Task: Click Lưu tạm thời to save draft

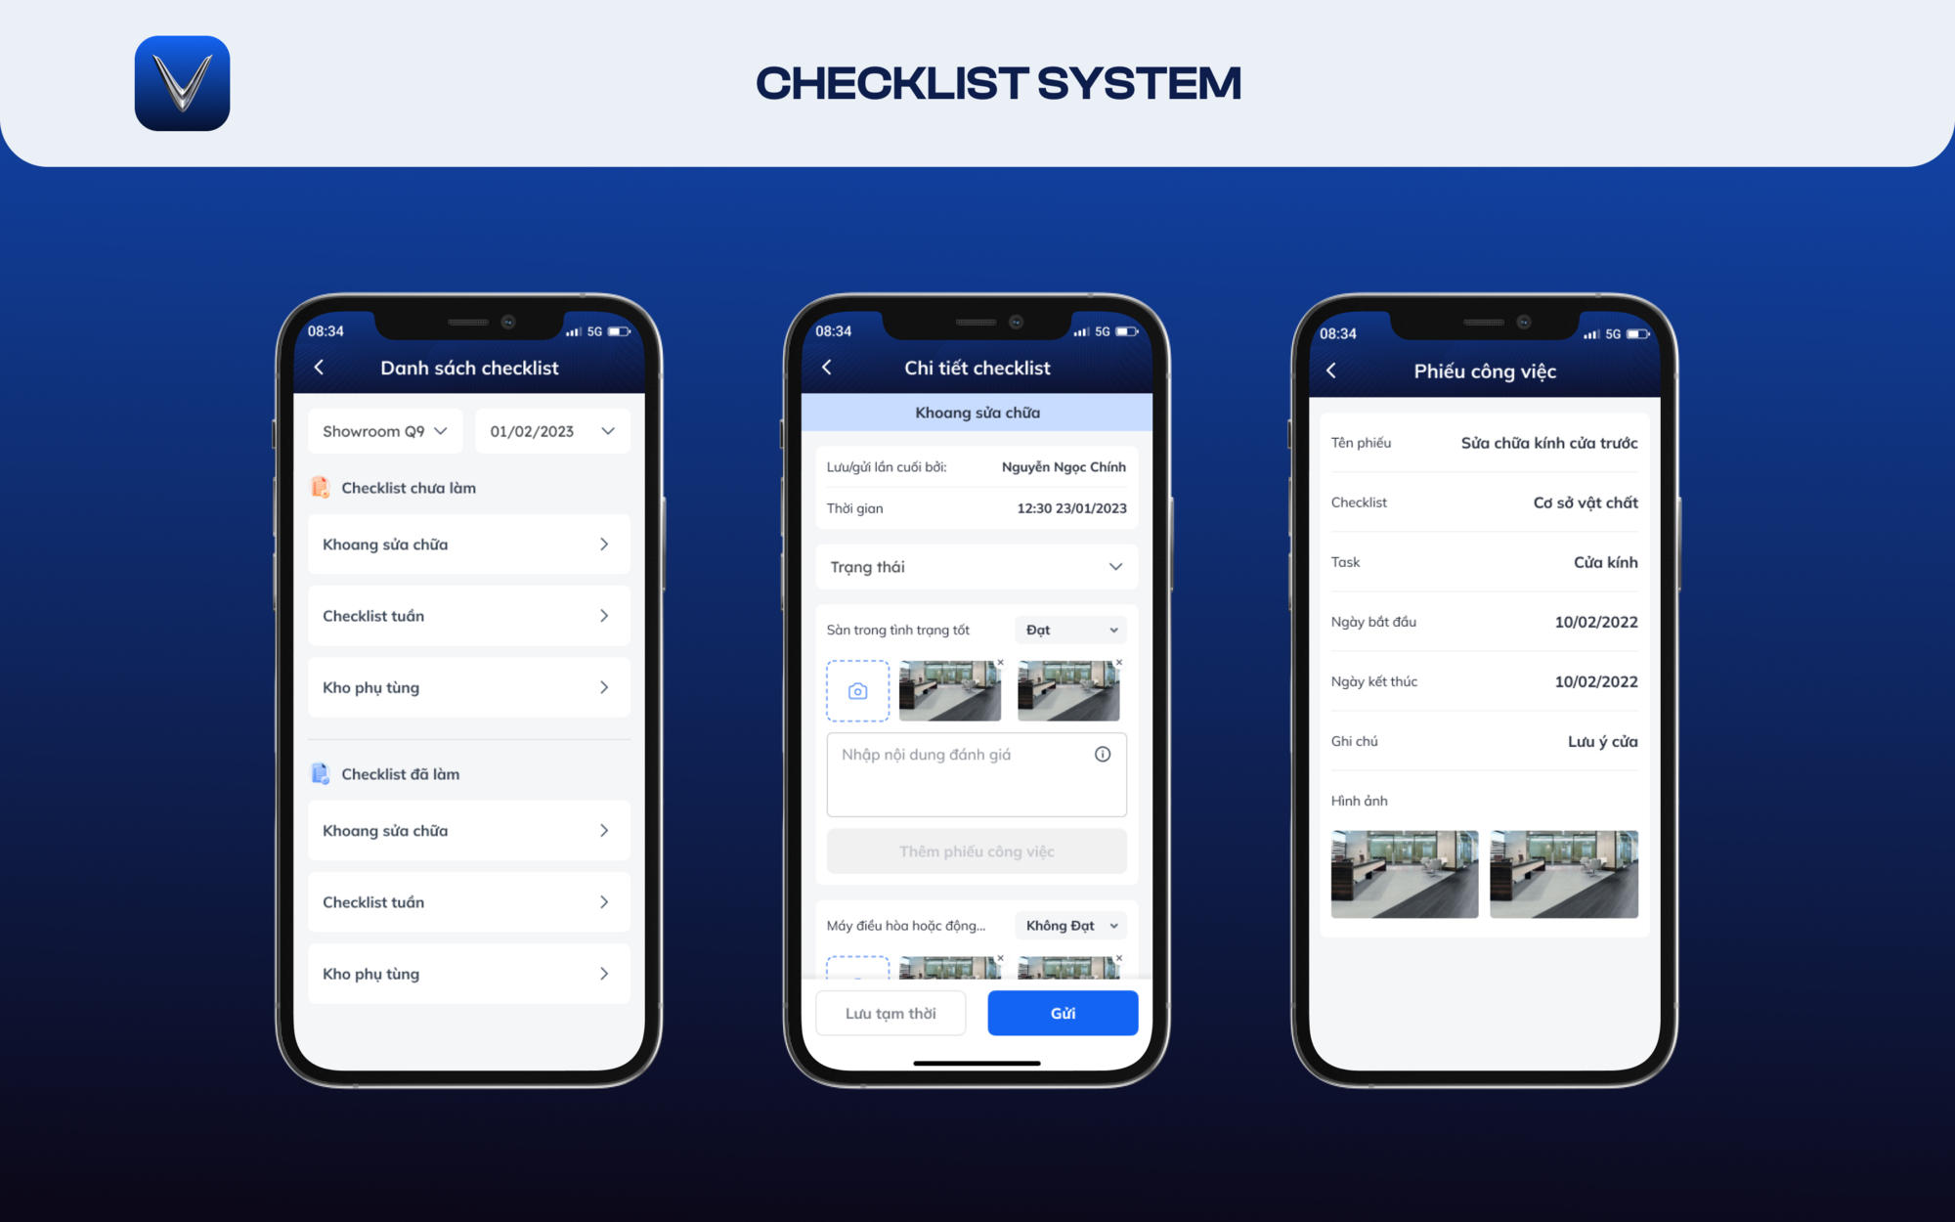Action: [x=893, y=1011]
